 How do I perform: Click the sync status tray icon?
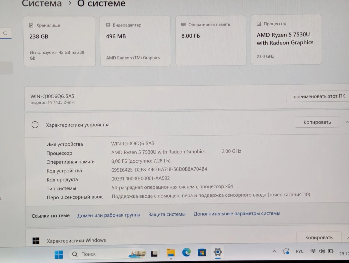pyautogui.click(x=286, y=251)
